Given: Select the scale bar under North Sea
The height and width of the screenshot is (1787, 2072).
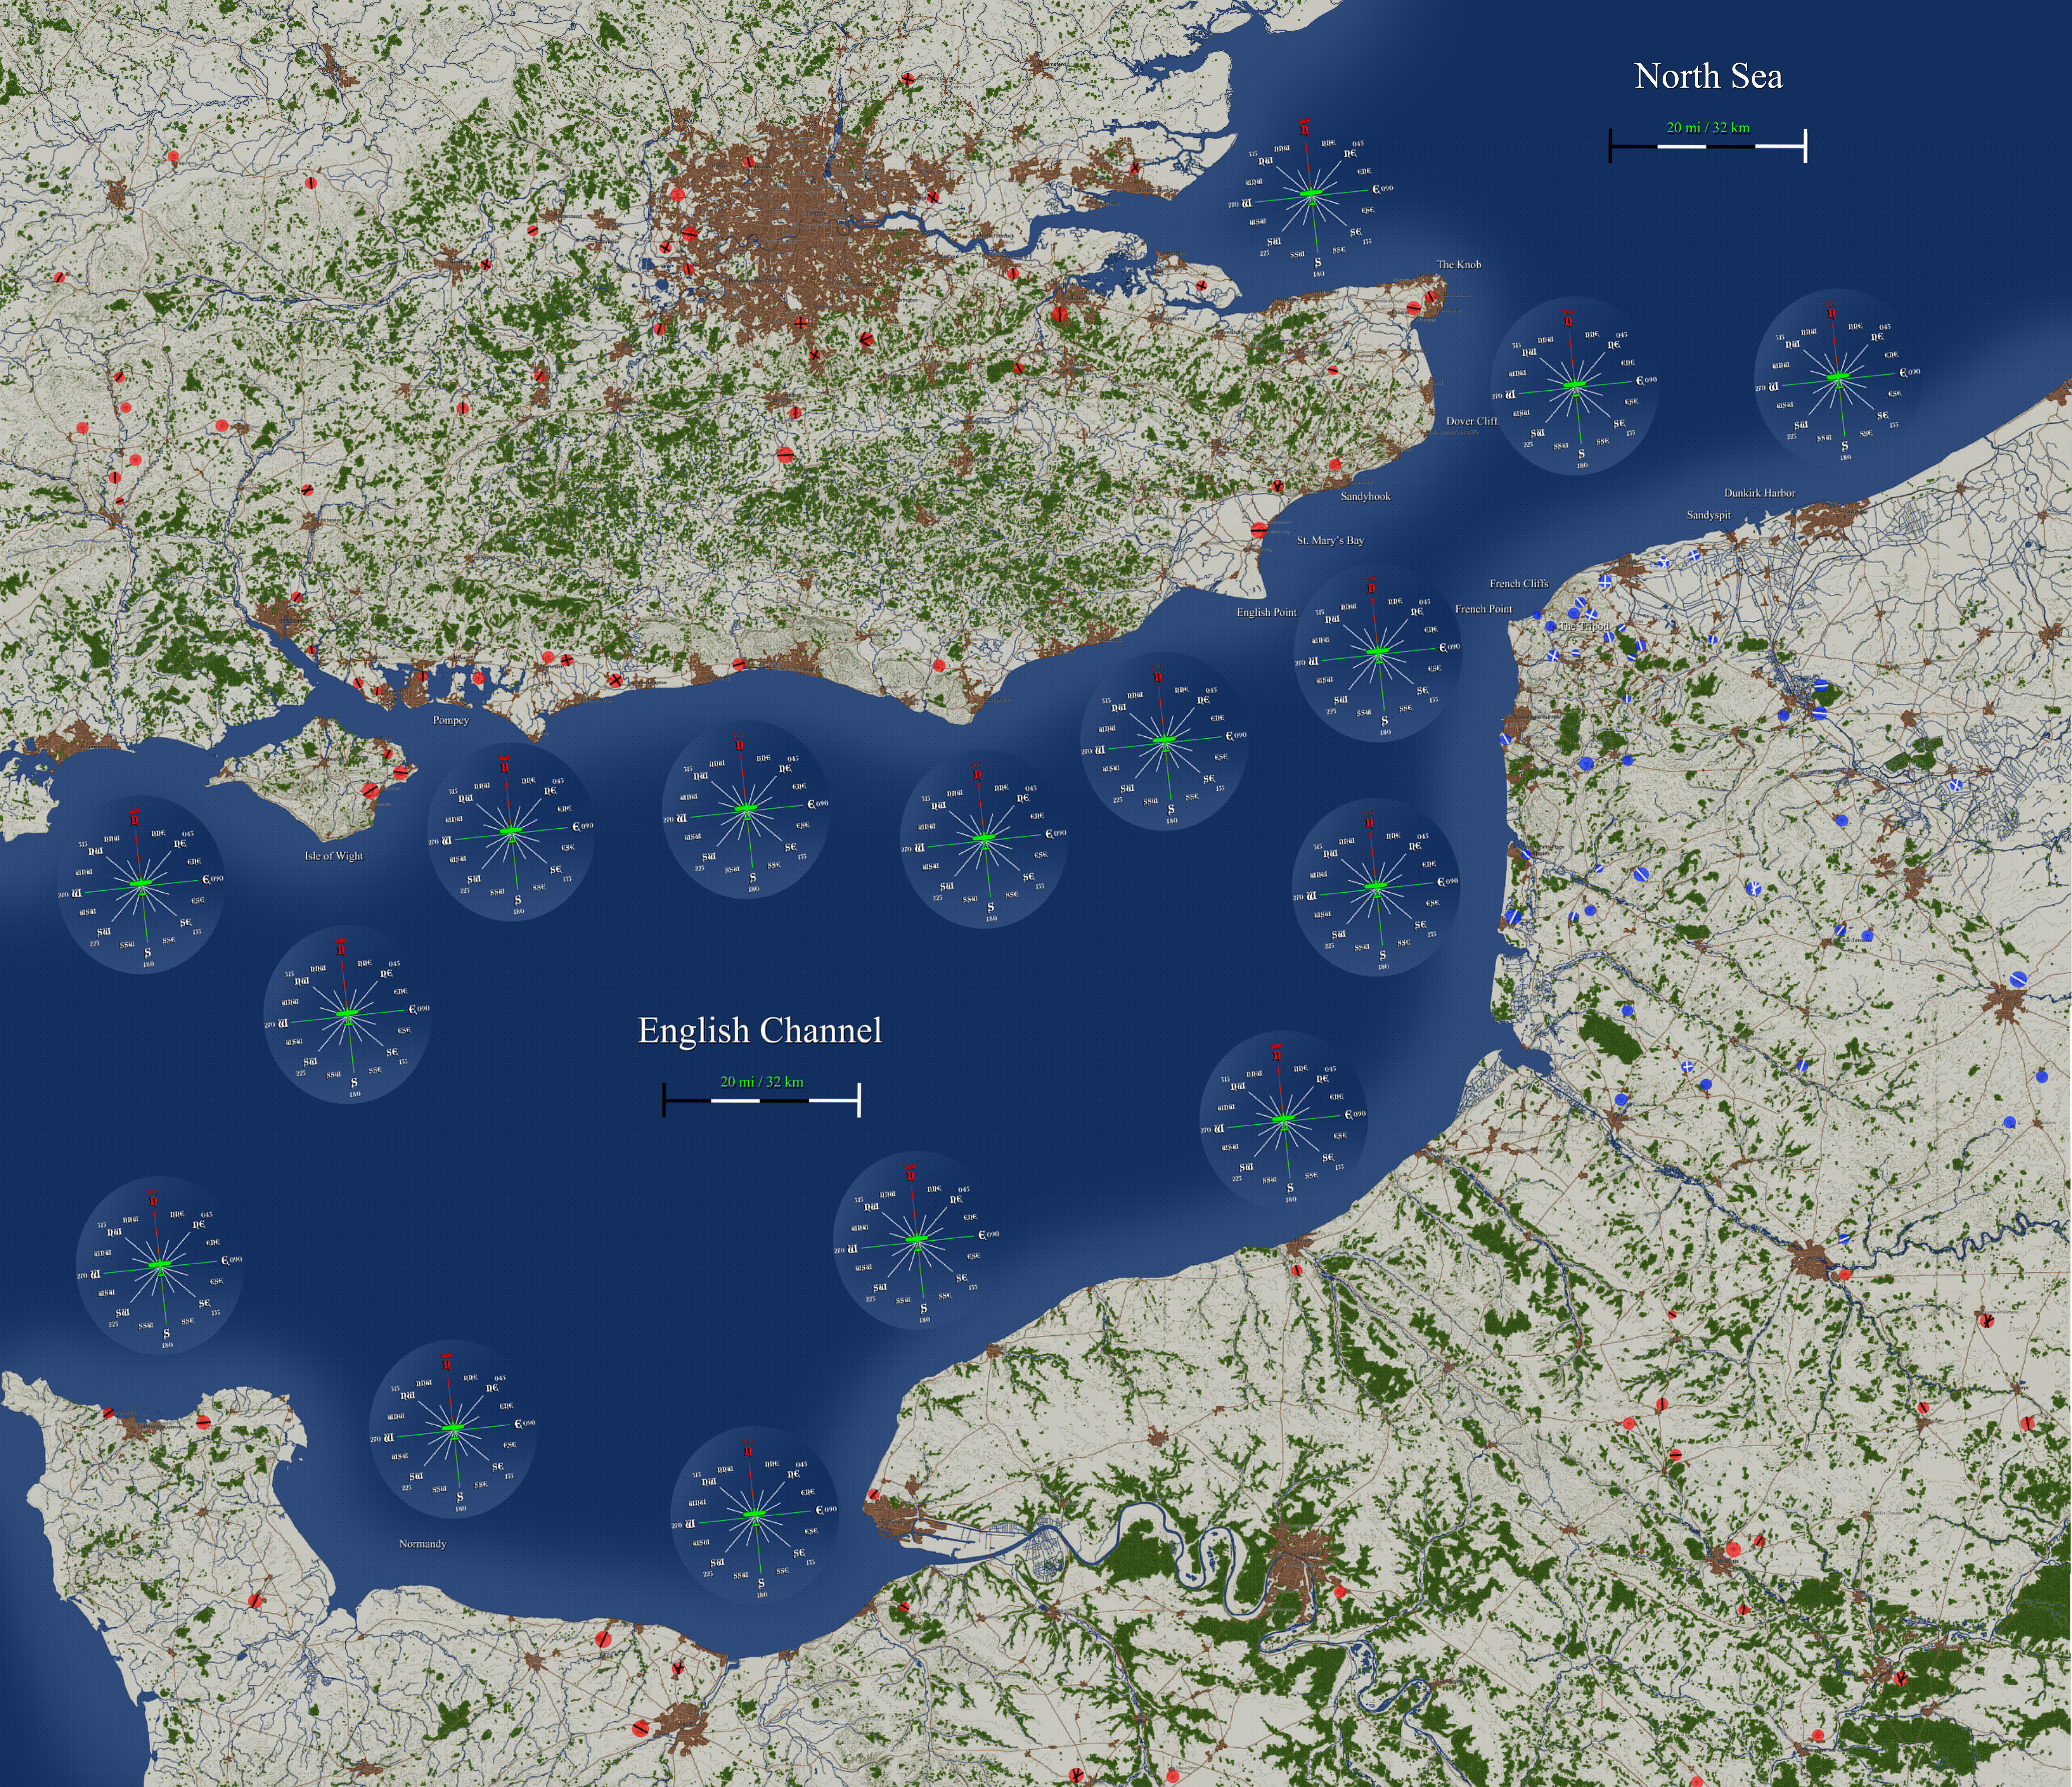Looking at the screenshot, I should click(x=1708, y=146).
